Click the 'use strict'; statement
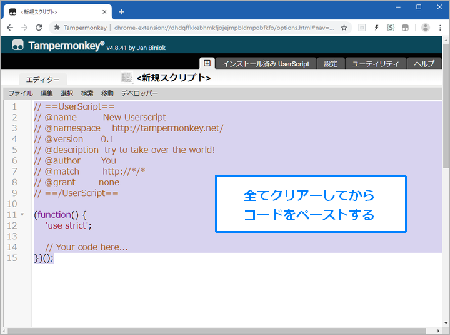The height and width of the screenshot is (335, 450). coord(69,225)
